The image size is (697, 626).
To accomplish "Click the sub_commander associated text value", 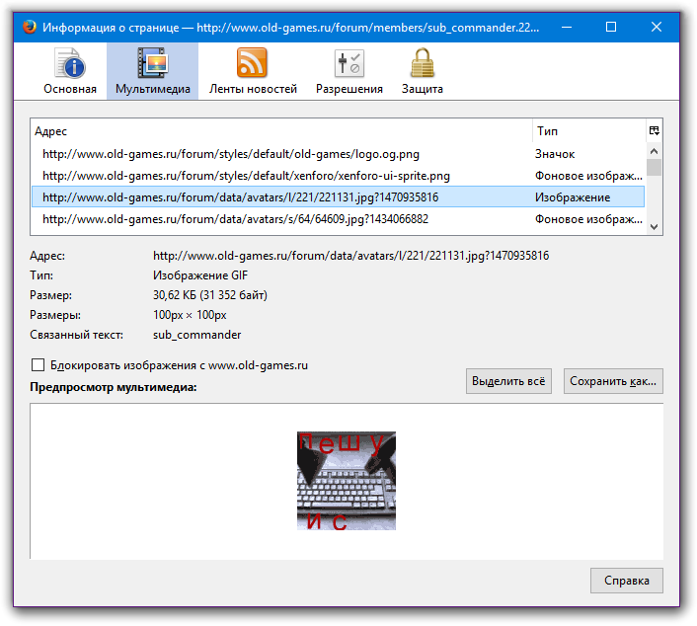I will coord(196,335).
